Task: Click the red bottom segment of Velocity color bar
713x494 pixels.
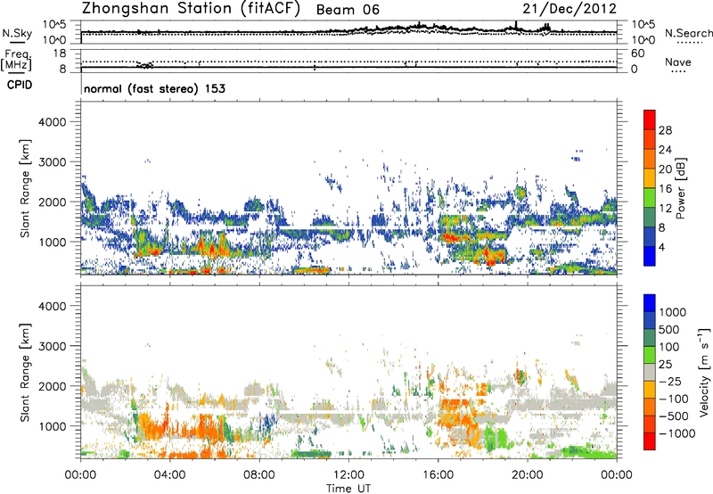Action: point(650,441)
